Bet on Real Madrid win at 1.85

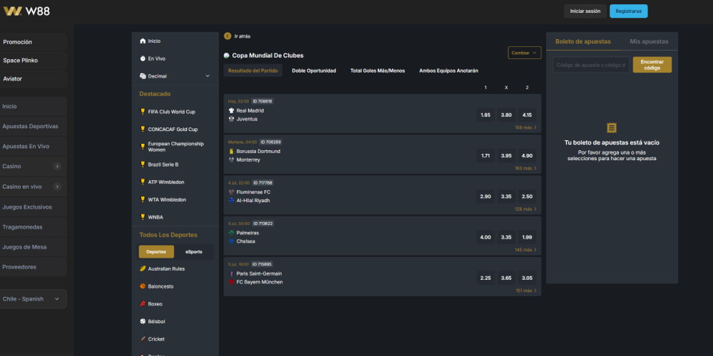tap(485, 115)
